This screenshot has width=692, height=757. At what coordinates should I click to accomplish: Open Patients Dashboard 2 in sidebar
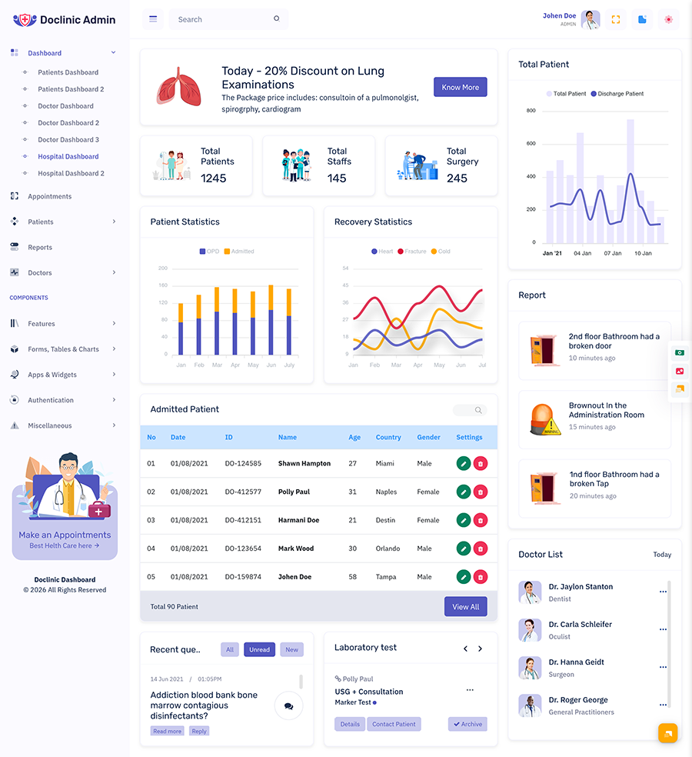tap(71, 88)
